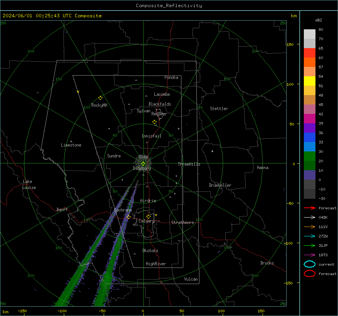
Task: Click the cyan 'current' ellipse icon
Action: pos(309,264)
